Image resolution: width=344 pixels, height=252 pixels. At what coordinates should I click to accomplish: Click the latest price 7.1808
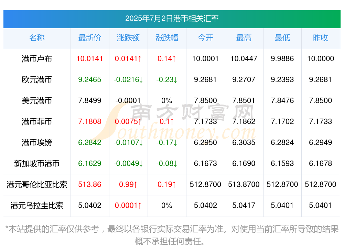[90, 121]
